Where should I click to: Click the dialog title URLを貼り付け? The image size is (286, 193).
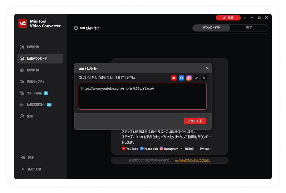click(x=88, y=69)
